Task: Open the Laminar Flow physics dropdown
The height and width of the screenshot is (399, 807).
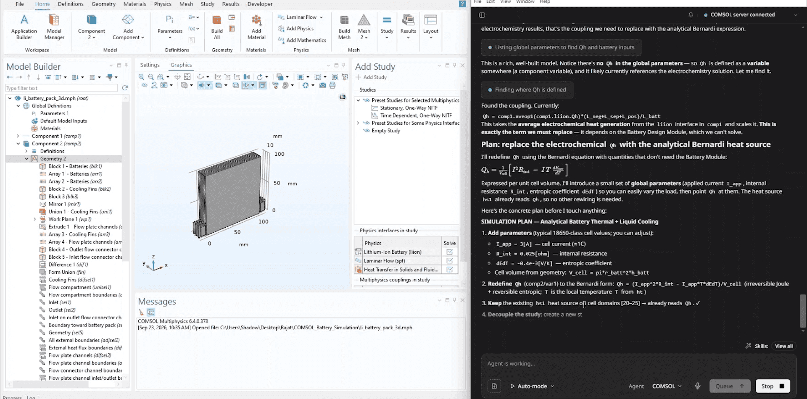Action: click(301, 17)
